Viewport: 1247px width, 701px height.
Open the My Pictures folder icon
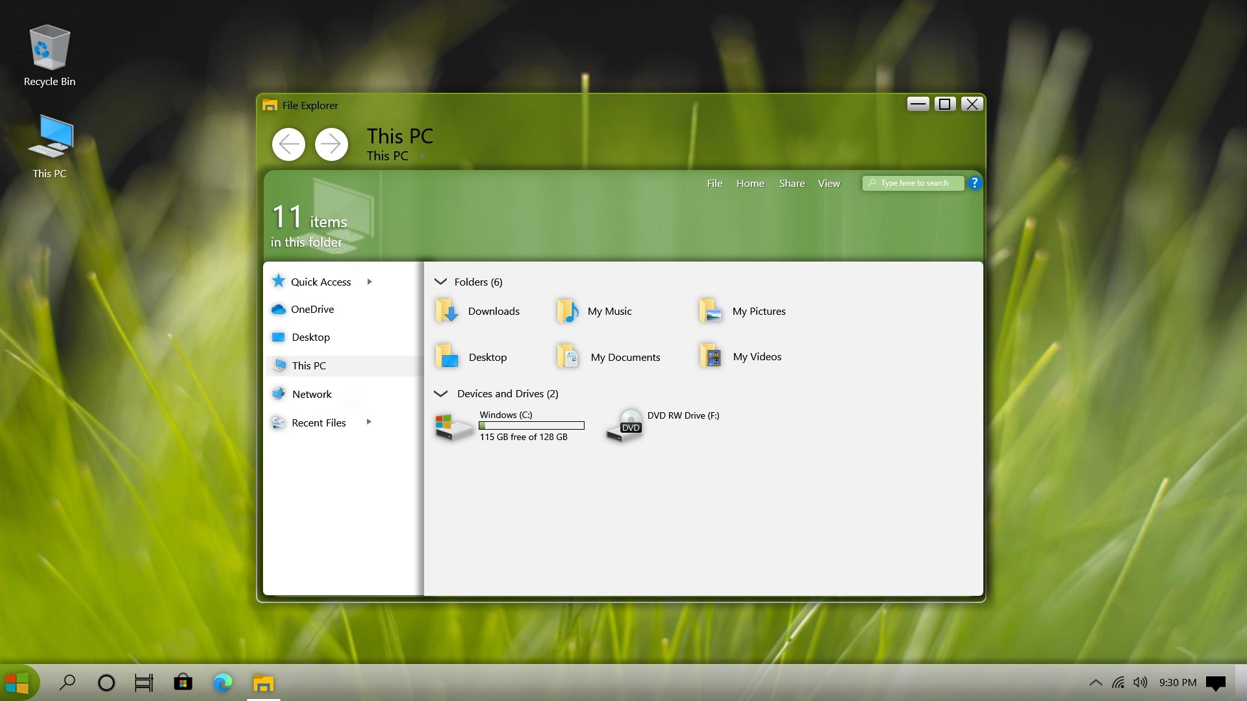tap(710, 311)
